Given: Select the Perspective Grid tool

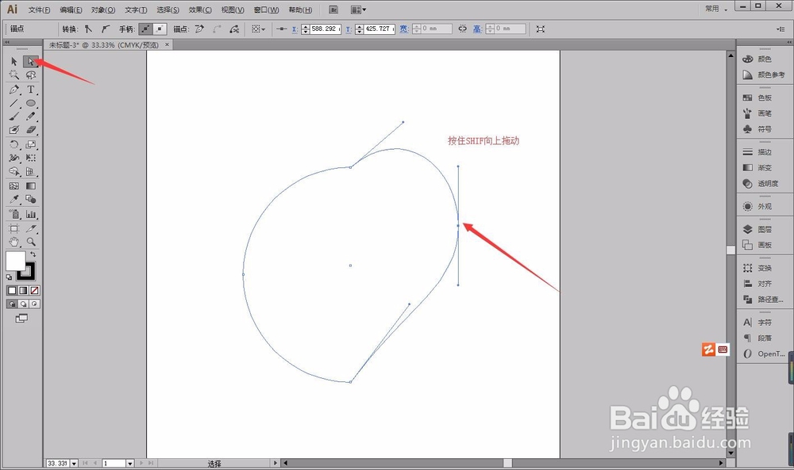Looking at the screenshot, I should pyautogui.click(x=31, y=171).
